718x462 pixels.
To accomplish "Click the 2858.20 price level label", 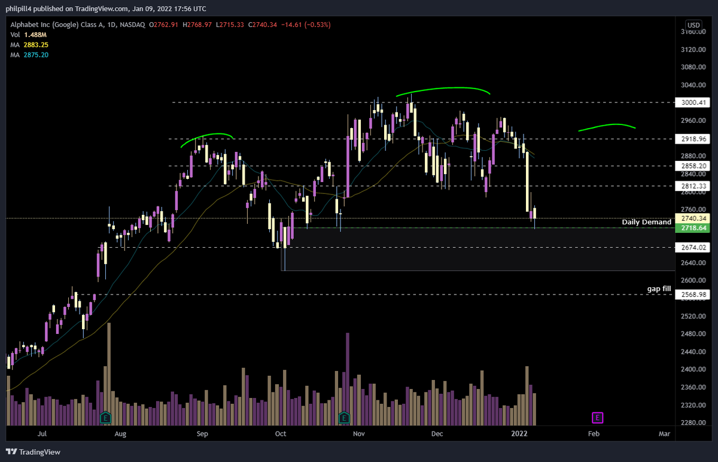I will click(692, 166).
